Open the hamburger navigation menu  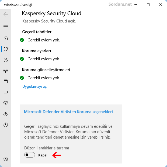coord(6,25)
